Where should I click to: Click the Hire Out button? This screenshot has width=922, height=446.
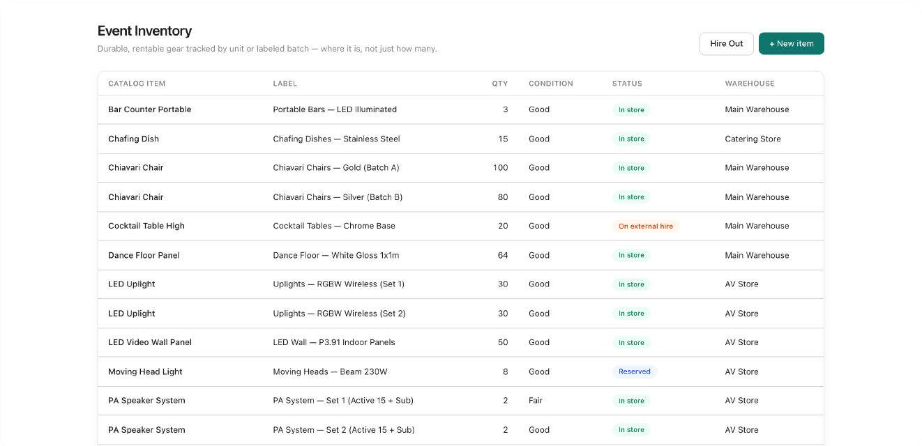(727, 43)
